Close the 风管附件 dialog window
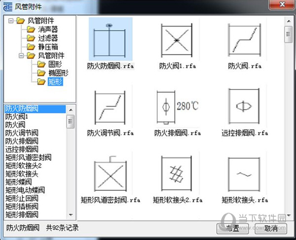 click(x=282, y=4)
